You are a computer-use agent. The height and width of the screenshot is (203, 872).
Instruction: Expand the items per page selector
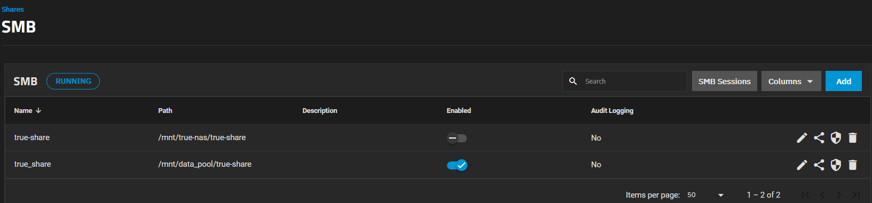coord(705,195)
